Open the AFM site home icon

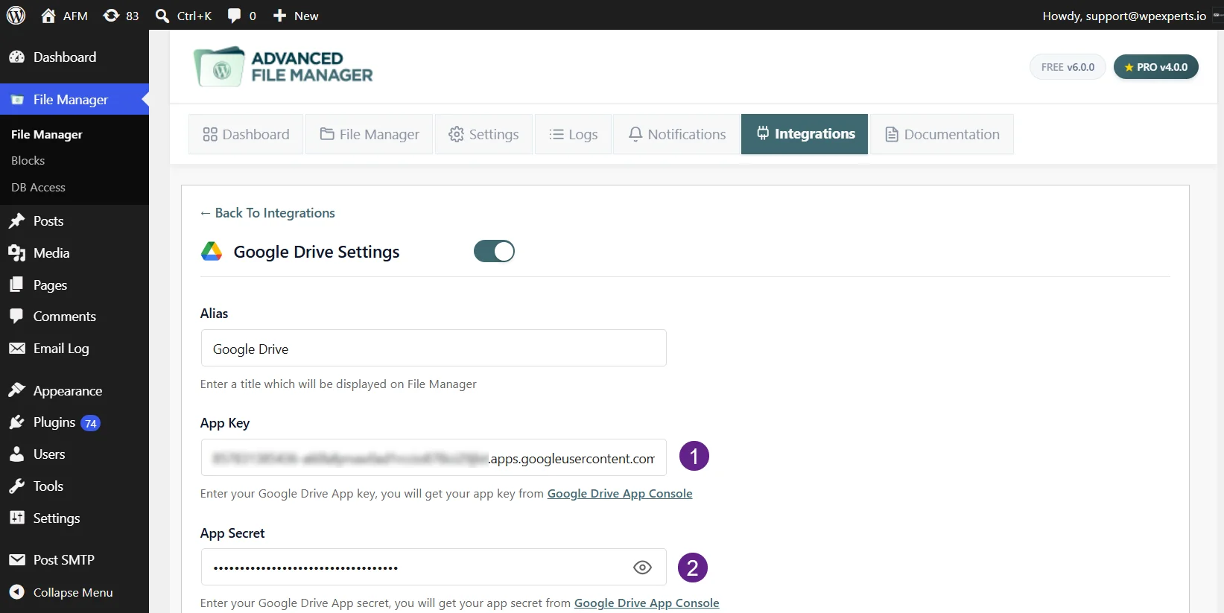[x=48, y=16]
